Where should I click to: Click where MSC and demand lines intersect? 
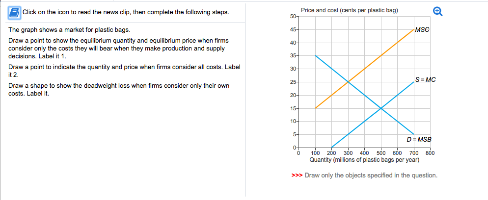tap(348, 82)
